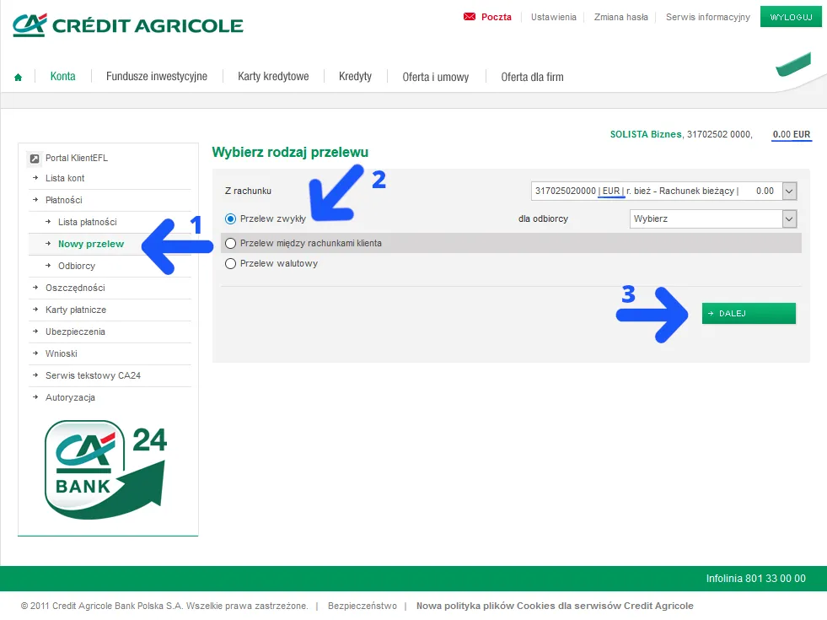The width and height of the screenshot is (827, 620).
Task: Click the CA24 Bank logo in the sidebar
Action: (x=107, y=470)
